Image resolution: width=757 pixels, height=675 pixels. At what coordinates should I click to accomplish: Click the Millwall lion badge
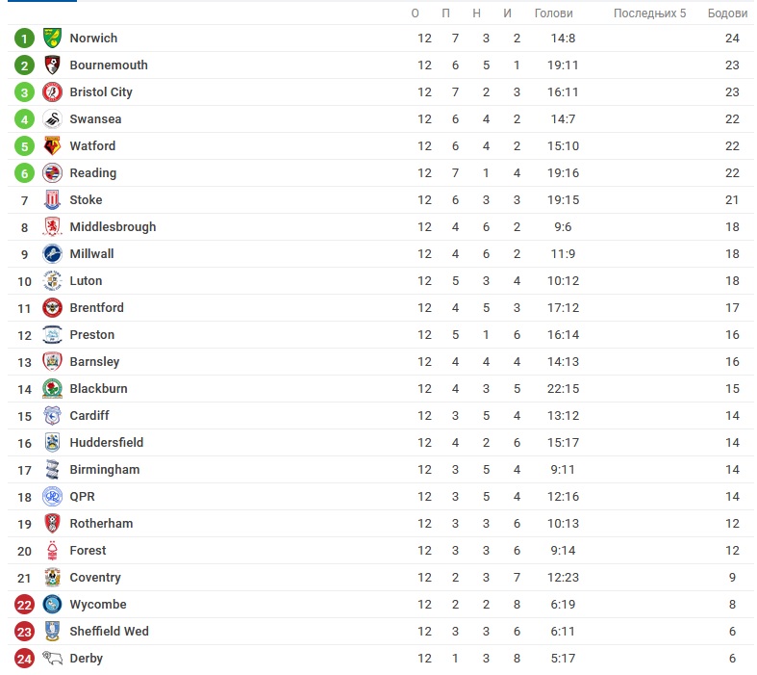click(x=52, y=254)
